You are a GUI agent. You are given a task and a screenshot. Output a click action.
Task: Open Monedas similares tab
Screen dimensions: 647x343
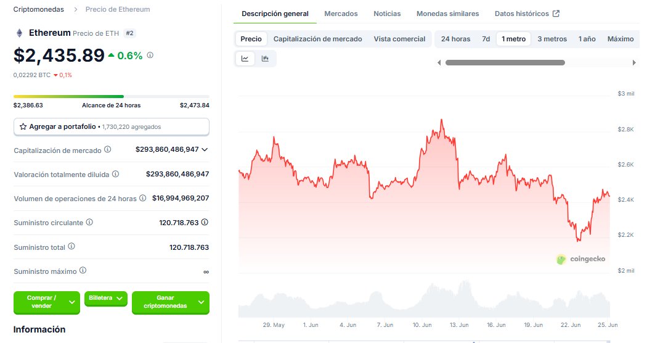coord(448,14)
